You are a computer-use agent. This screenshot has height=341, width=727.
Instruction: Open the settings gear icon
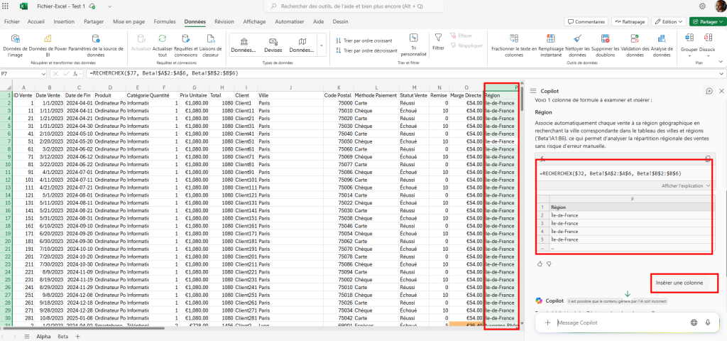[x=702, y=6]
